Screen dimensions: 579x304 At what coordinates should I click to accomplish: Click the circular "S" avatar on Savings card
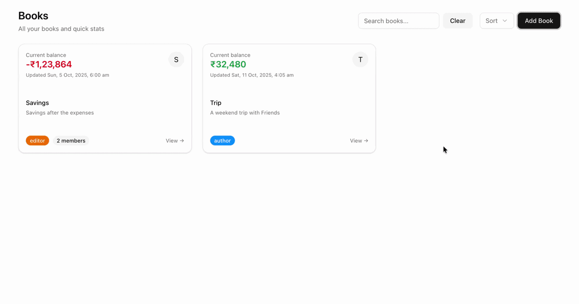pyautogui.click(x=176, y=59)
